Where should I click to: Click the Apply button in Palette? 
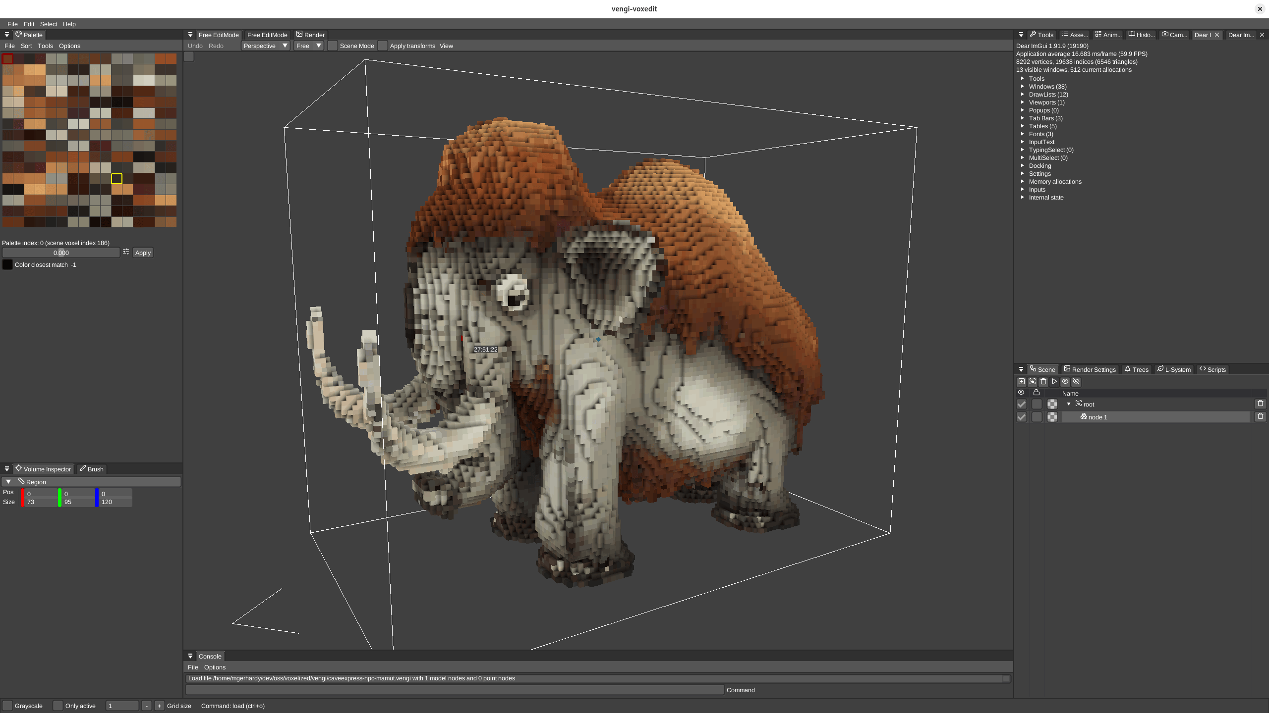[143, 253]
